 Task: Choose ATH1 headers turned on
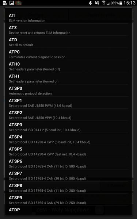69,78
